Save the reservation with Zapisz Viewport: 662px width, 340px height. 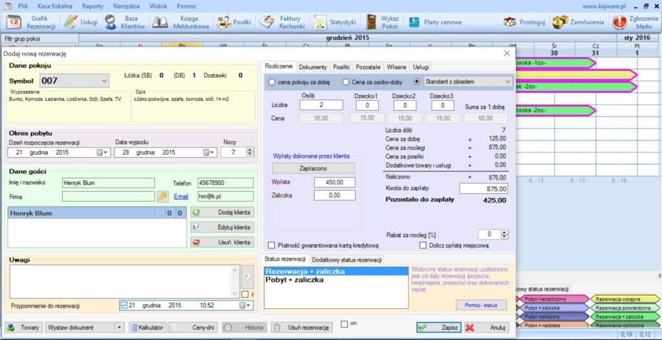click(439, 327)
